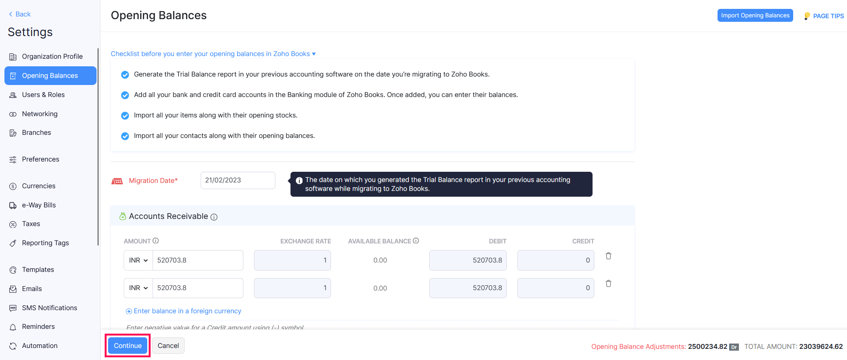847x360 pixels.
Task: Open Templates settings from sidebar
Action: pos(38,269)
